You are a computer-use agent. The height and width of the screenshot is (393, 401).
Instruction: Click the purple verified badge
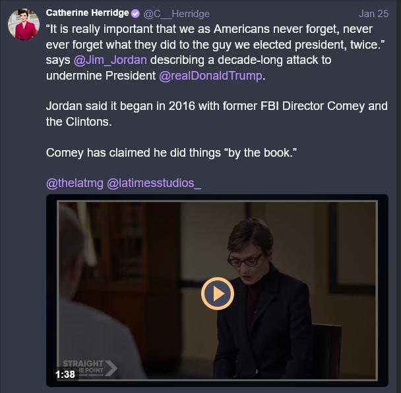[x=135, y=13]
